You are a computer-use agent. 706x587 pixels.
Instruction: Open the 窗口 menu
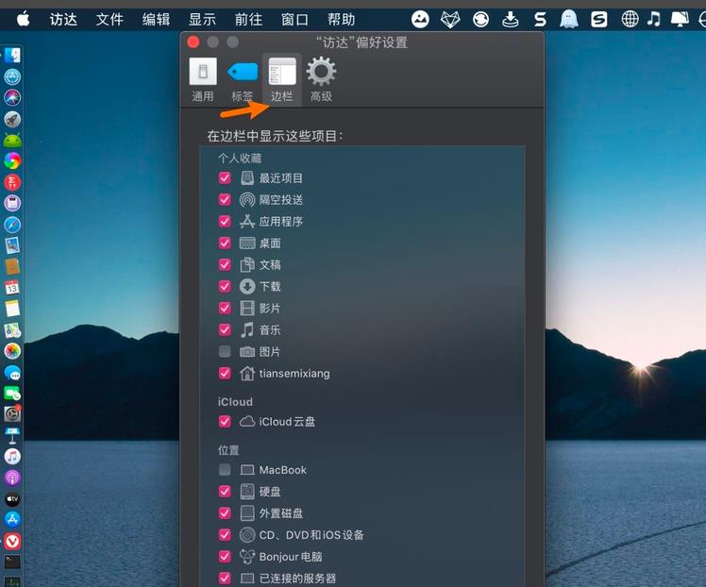tap(294, 20)
